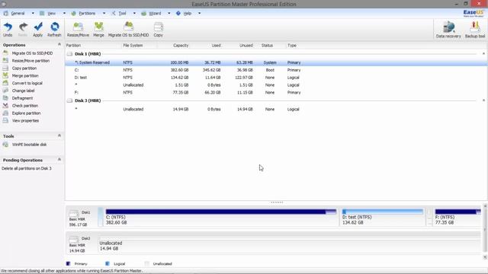This screenshot has width=488, height=274.
Task: Open the Tool menu
Action: [x=122, y=14]
